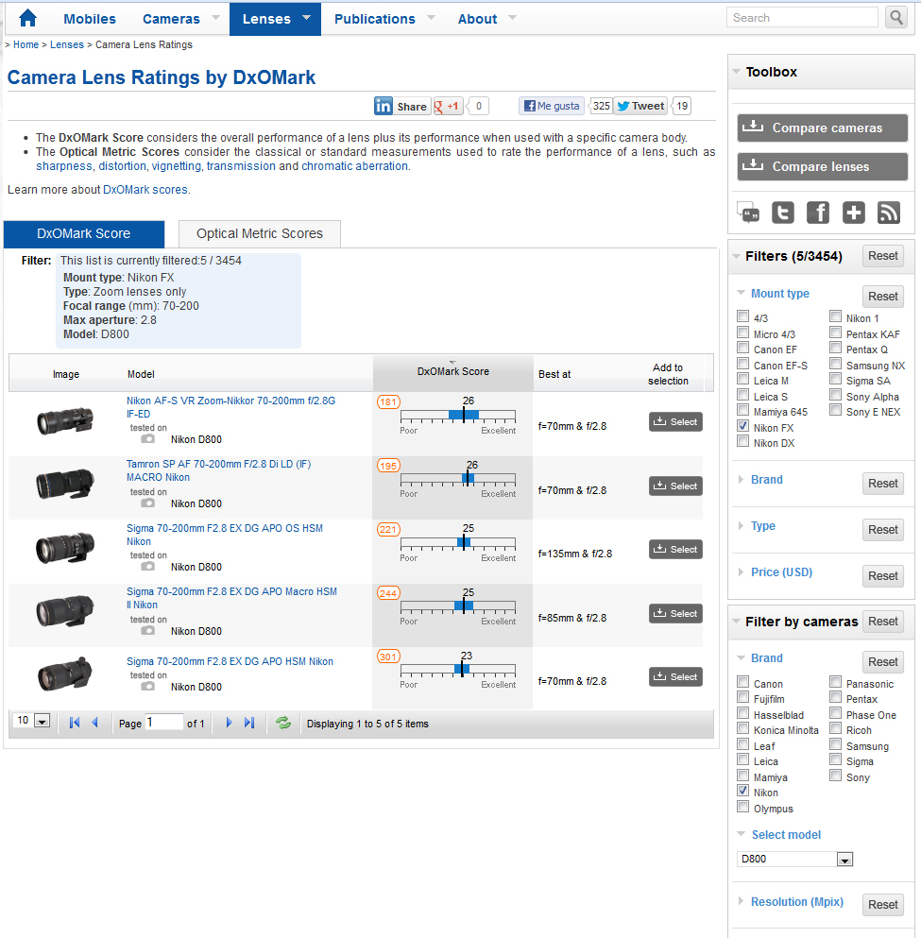This screenshot has width=921, height=938.
Task: Click the Tamron SP AF 70-200mm lens thumbnail
Action: [x=64, y=484]
